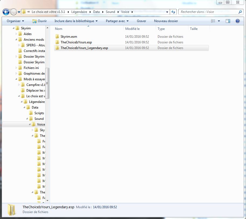This screenshot has width=246, height=219.
Task: Collapse the 'Mods à essayer' tree node
Action: tap(16, 79)
